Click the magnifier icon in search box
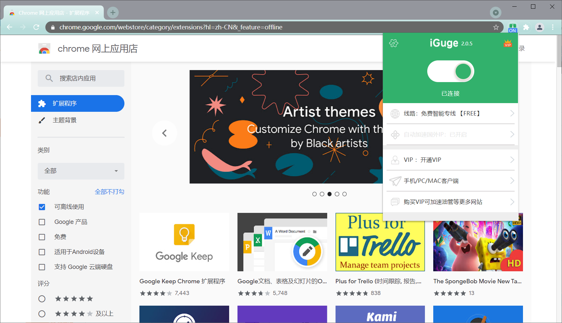The width and height of the screenshot is (562, 323). (49, 78)
